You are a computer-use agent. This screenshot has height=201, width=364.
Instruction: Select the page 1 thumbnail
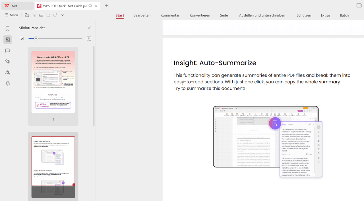pos(53,82)
